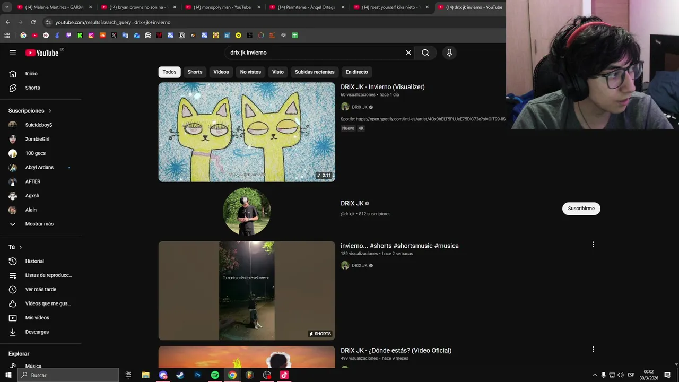Run search with the magnifying glass button
679x382 pixels.
point(425,53)
